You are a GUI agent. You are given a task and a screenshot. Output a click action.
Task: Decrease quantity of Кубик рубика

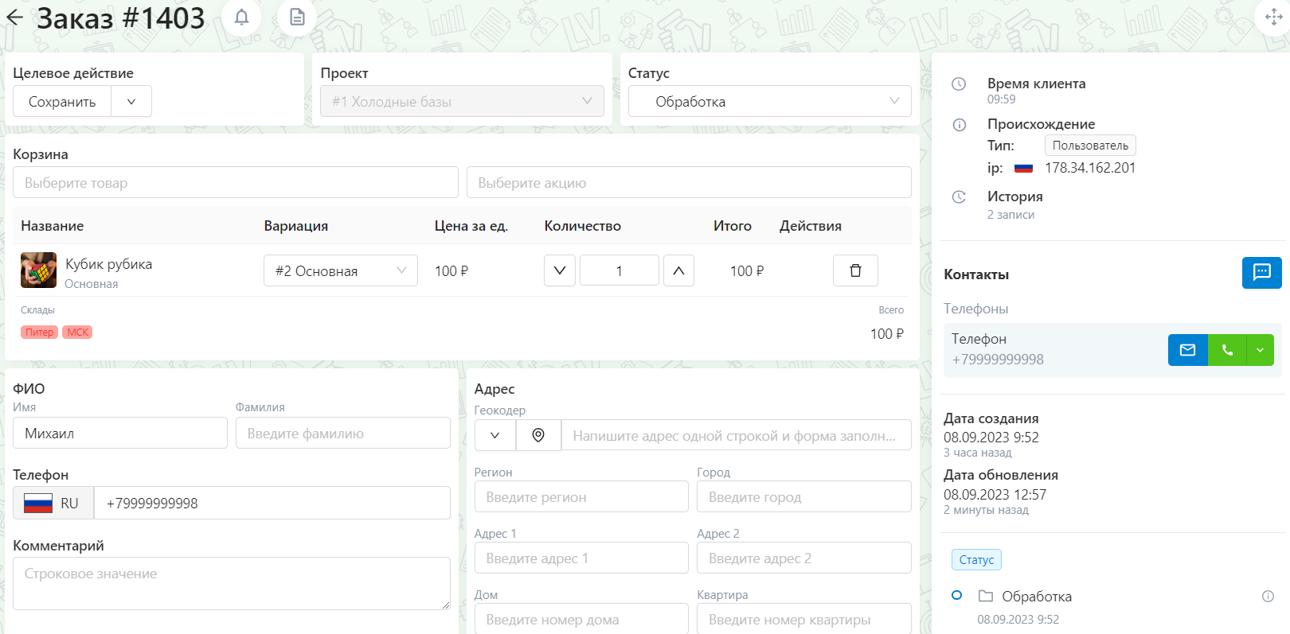(560, 270)
